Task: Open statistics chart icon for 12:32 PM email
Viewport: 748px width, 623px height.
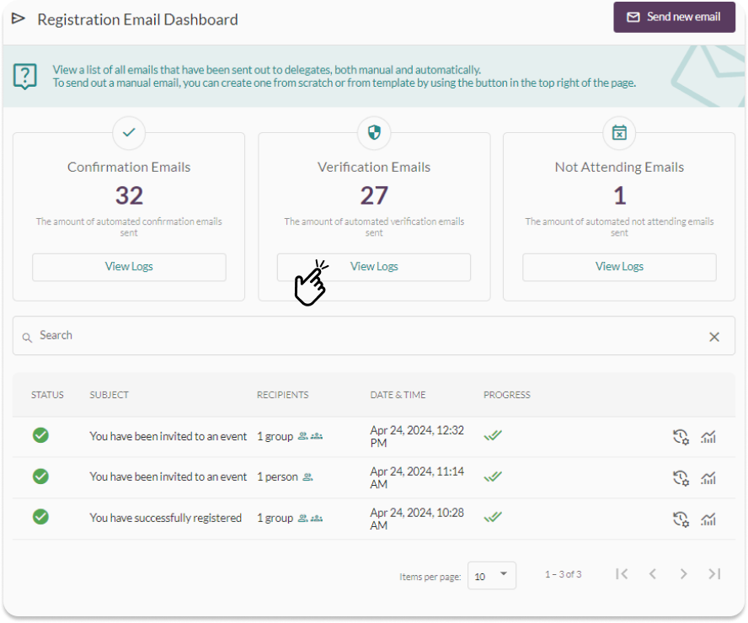Action: (708, 437)
